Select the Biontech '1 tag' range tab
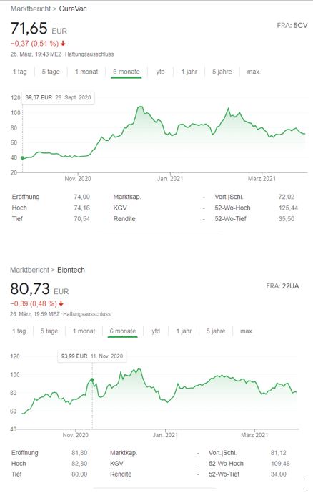Image resolution: width=313 pixels, height=493 pixels. 19,331
